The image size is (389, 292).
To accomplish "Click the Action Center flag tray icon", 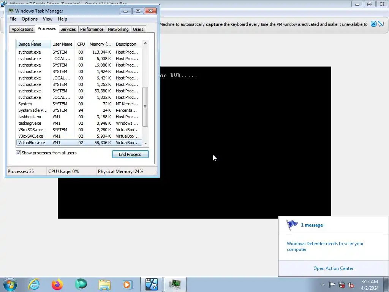I will (x=332, y=285).
